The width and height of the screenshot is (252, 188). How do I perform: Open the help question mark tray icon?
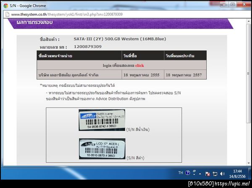click(188, 173)
